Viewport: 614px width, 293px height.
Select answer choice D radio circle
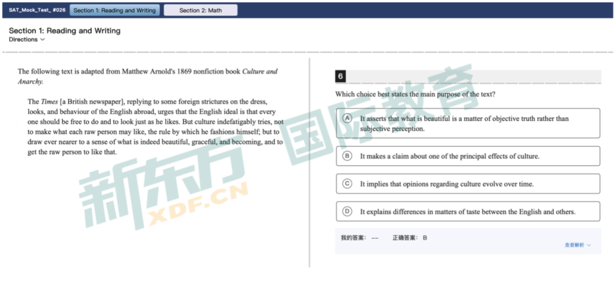coord(347,211)
